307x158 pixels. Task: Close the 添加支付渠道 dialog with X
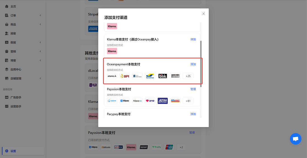203,14
